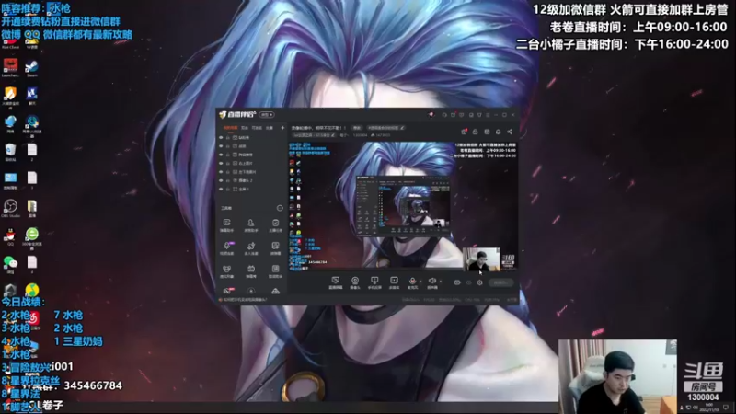736x414 pixels.
Task: Click the webcam overlay in the preview canvas
Action: (481, 259)
